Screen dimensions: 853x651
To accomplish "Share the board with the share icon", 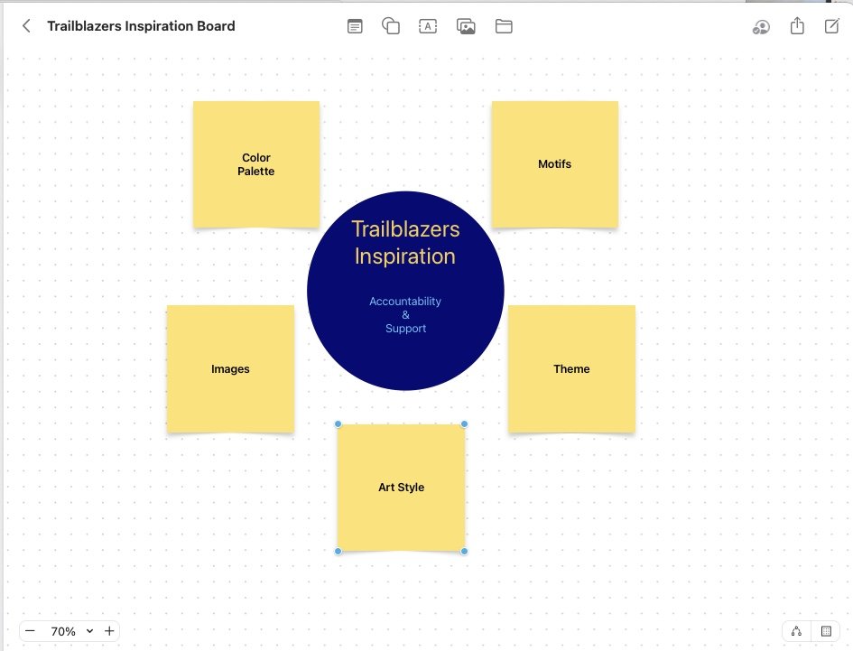I will click(x=797, y=25).
